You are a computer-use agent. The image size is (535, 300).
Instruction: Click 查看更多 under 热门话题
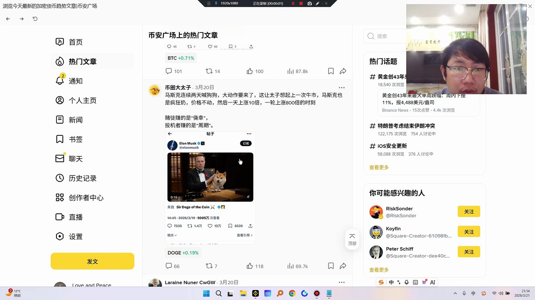pyautogui.click(x=379, y=167)
